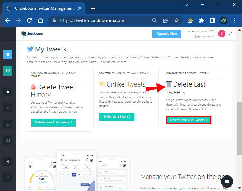Open the zoom magnifier in address bar
This screenshot has width=242, height=191.
[x=154, y=20]
